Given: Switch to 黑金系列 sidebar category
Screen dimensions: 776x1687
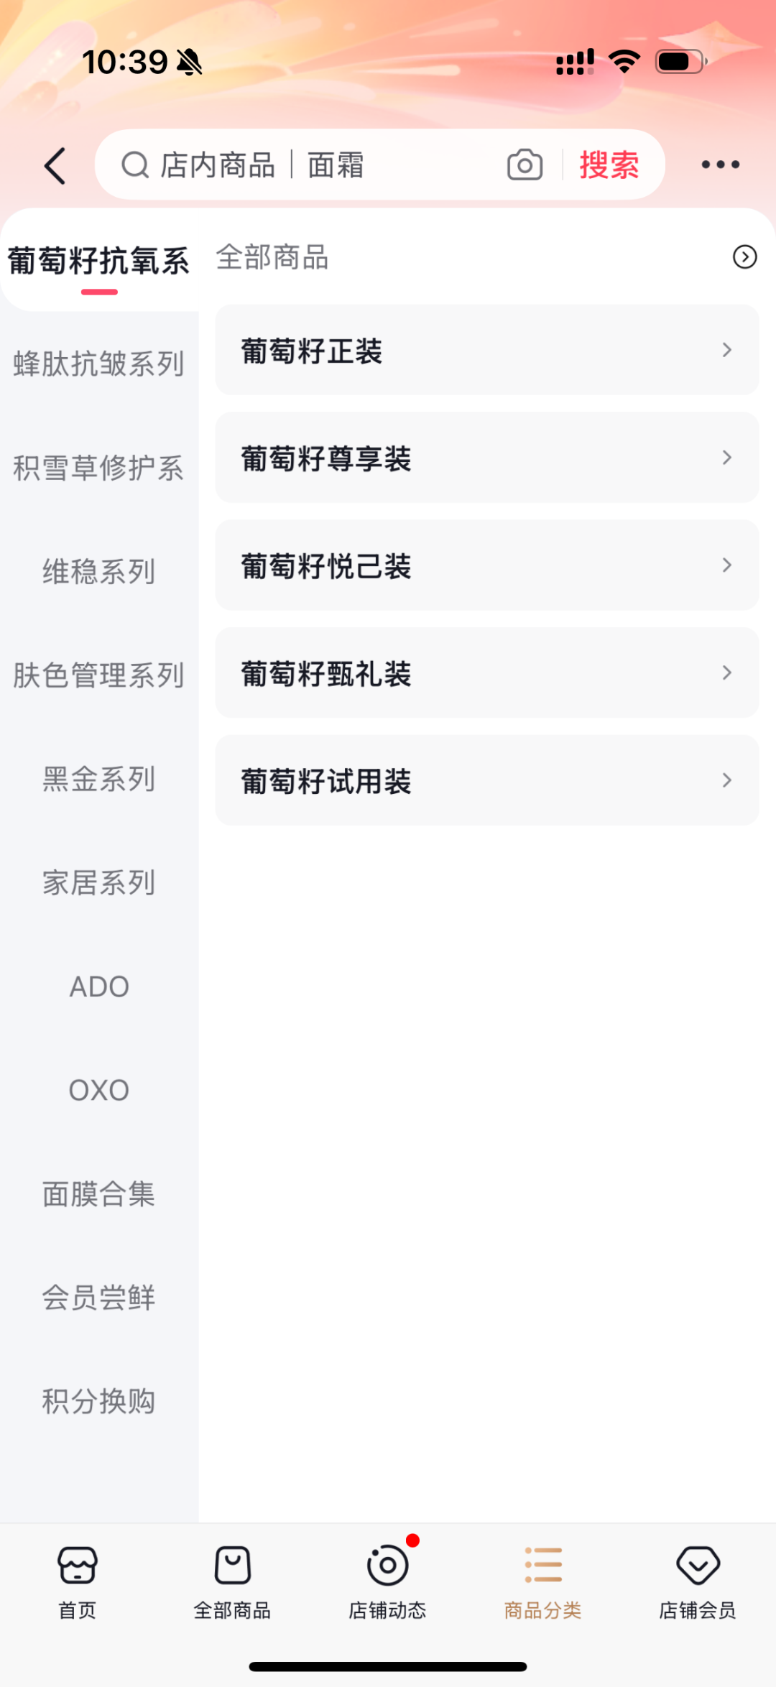Looking at the screenshot, I should point(99,779).
